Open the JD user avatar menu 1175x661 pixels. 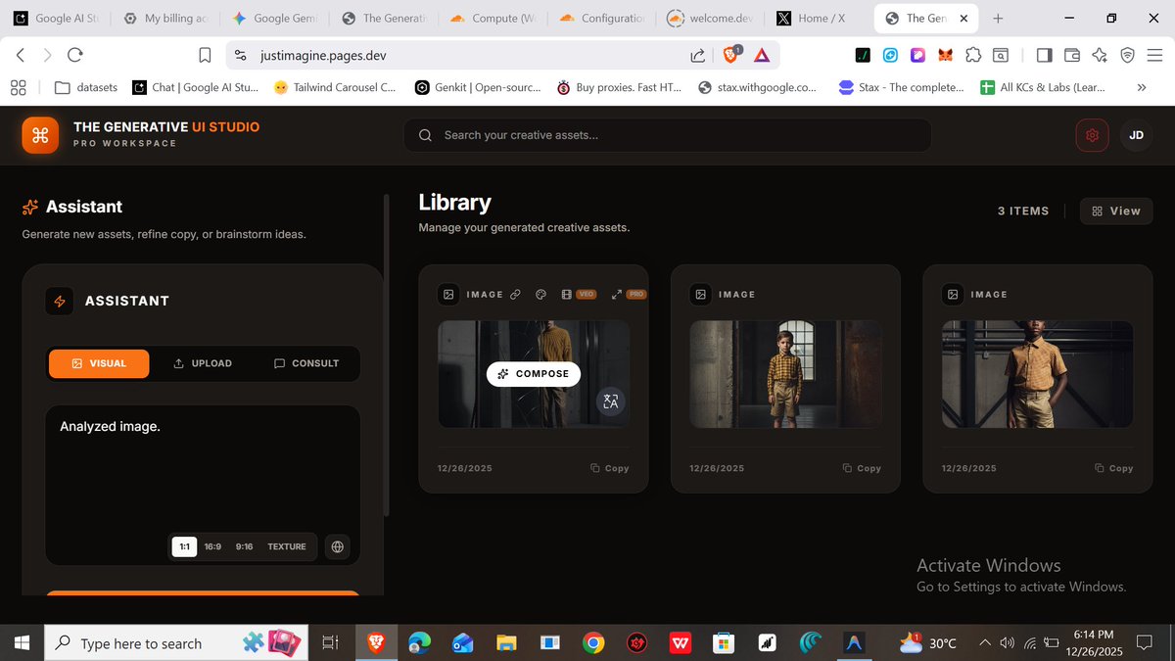[1136, 135]
